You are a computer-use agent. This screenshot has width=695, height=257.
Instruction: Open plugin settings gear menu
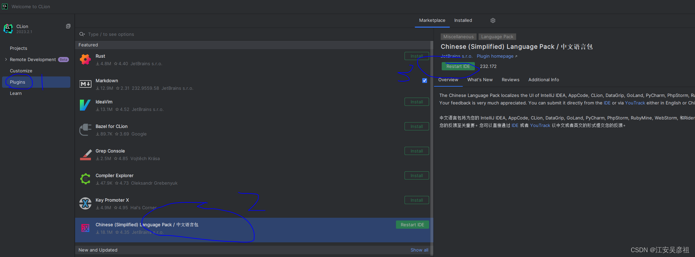pos(493,20)
